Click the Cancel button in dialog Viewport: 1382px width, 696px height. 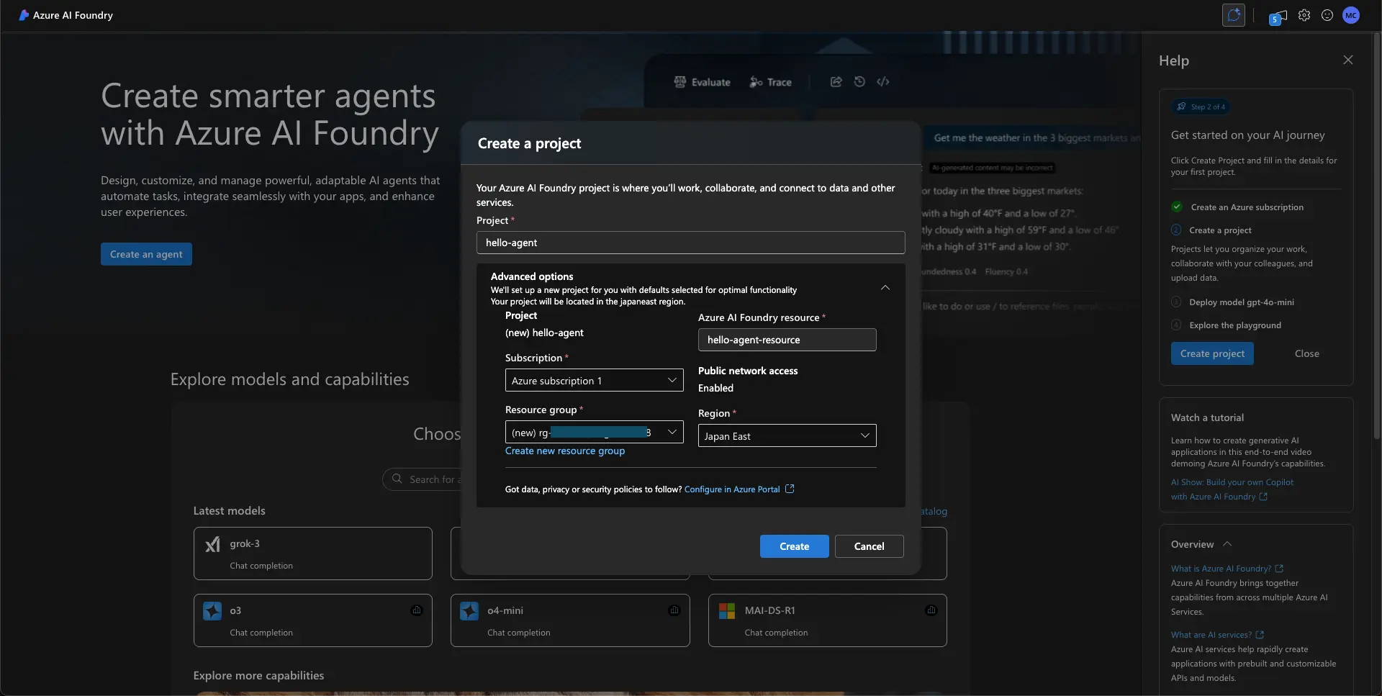[x=870, y=546]
